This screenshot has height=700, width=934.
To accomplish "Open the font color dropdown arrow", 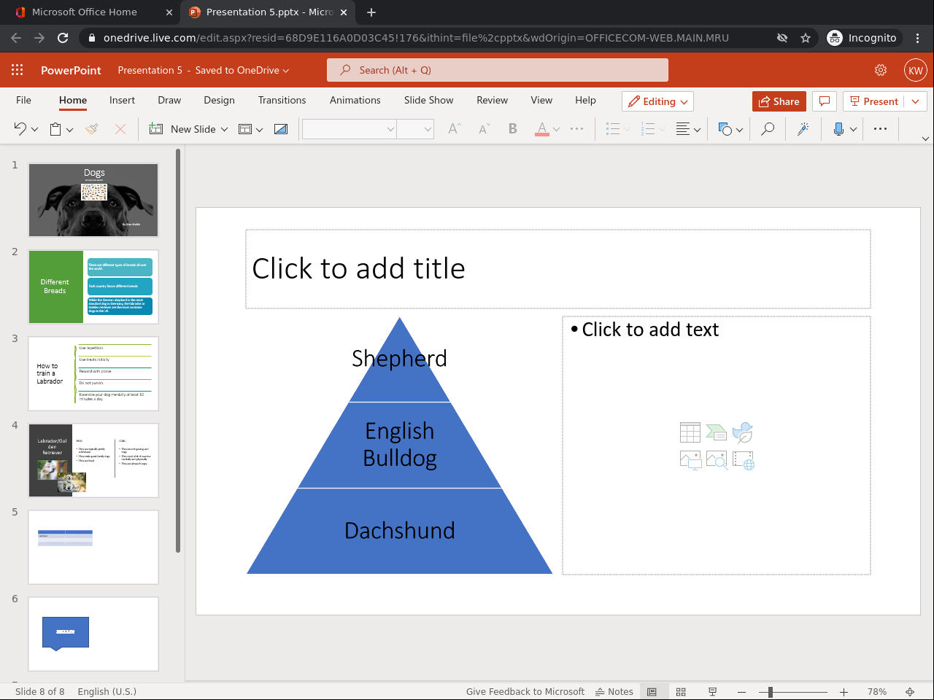I will pos(556,130).
